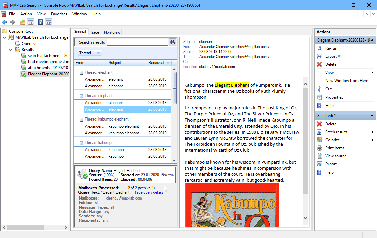Open the Action menu
Viewport: 377px width, 238px height.
point(26,14)
